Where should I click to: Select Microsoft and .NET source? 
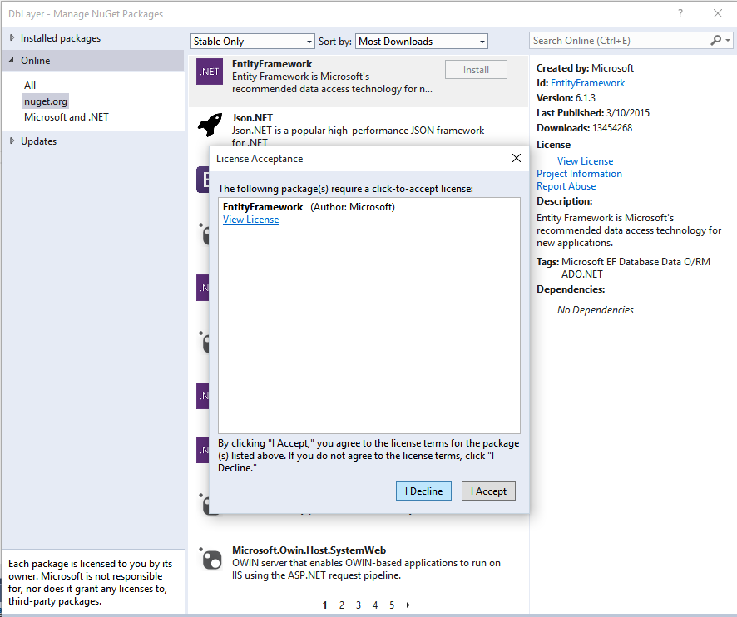pos(67,117)
